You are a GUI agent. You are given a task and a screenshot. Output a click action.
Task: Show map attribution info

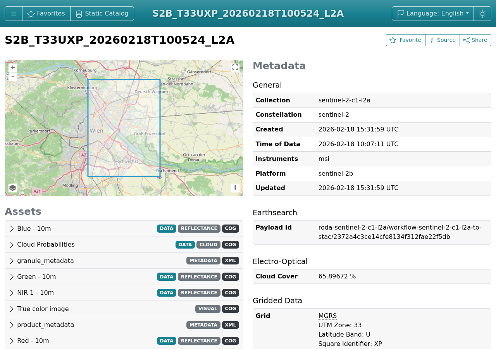tap(235, 188)
